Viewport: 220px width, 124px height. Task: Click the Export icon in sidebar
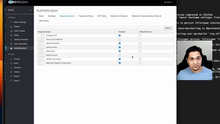pyautogui.click(x=11, y=81)
